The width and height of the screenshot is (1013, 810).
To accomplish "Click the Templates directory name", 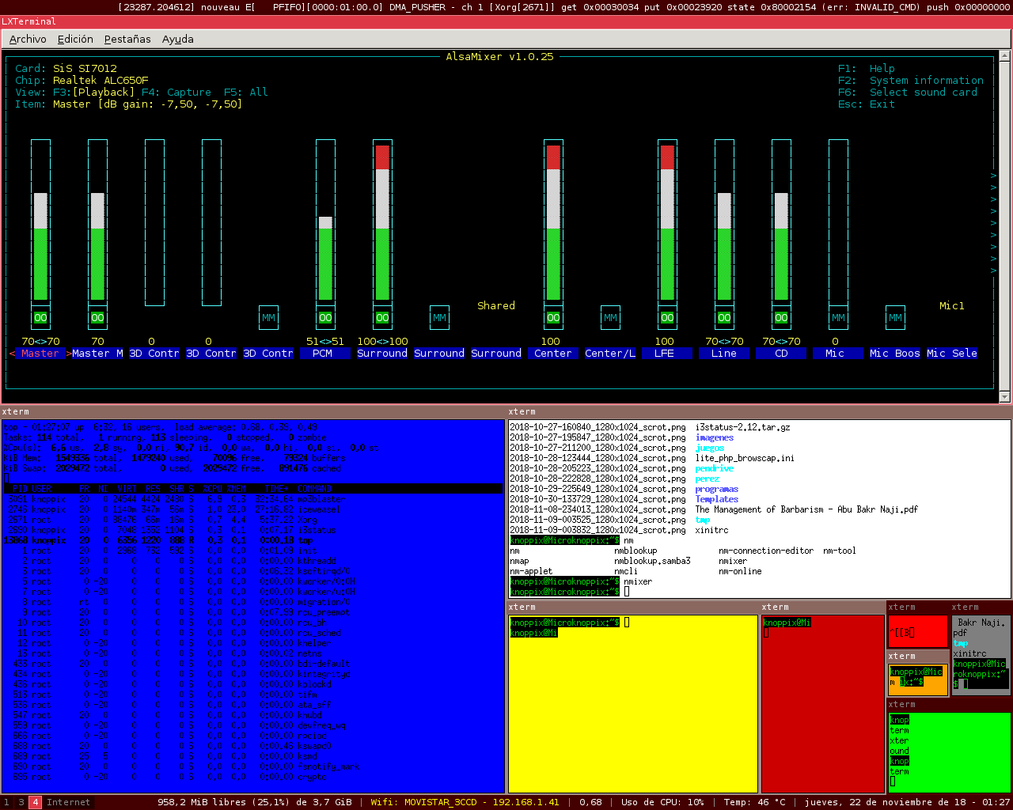I will [x=717, y=500].
